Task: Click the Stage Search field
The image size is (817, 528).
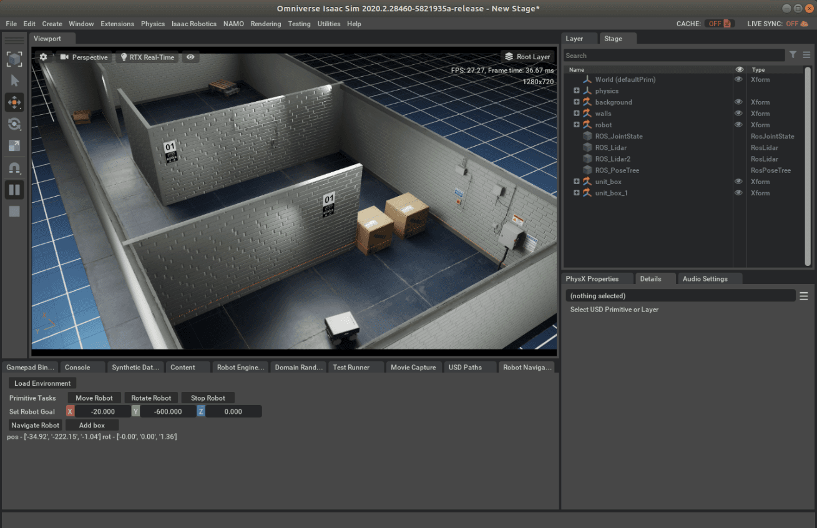Action: 674,56
